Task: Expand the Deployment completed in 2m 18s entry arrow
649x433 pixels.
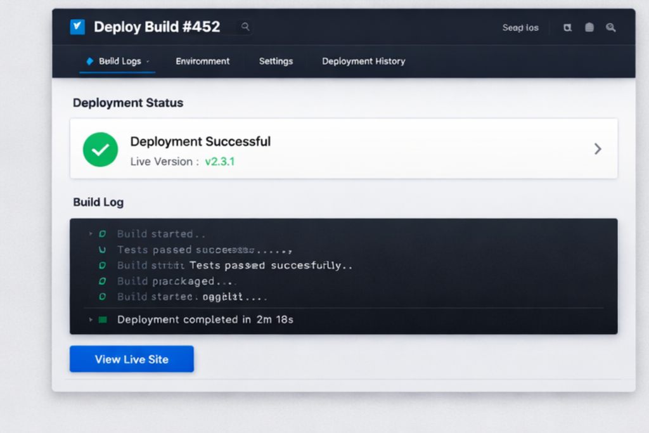Action: (x=91, y=320)
